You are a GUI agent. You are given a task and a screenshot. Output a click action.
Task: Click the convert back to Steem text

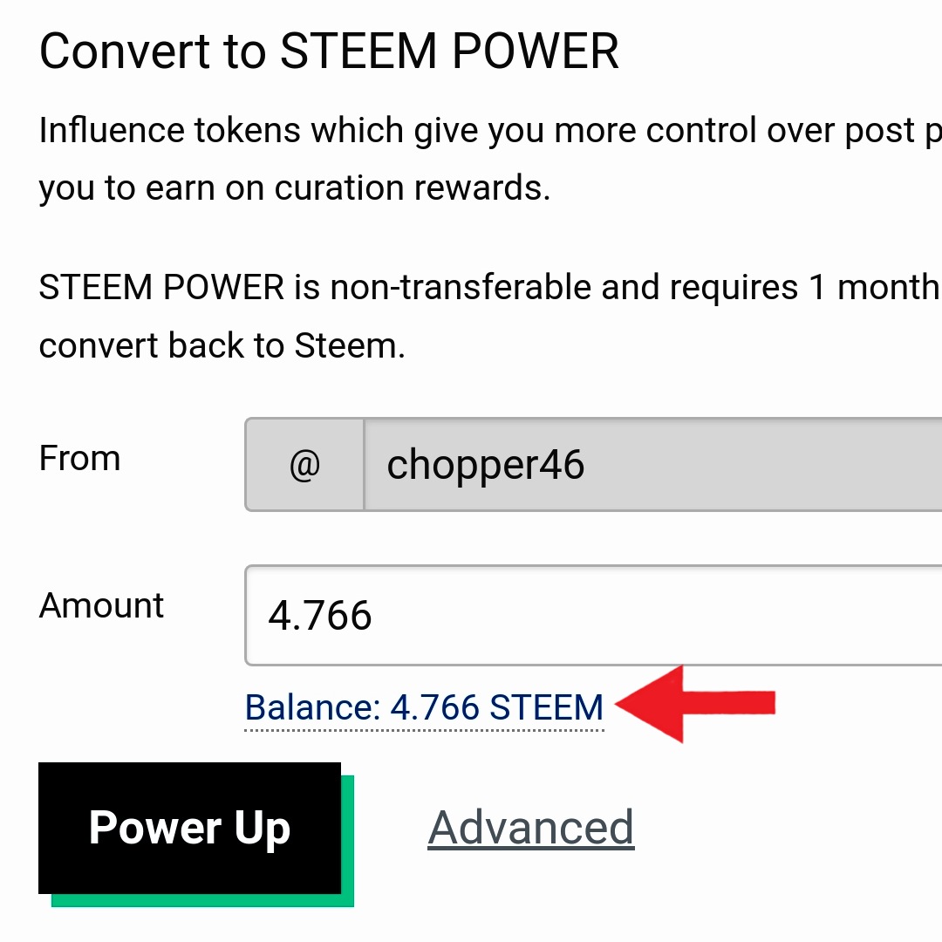[x=222, y=345]
